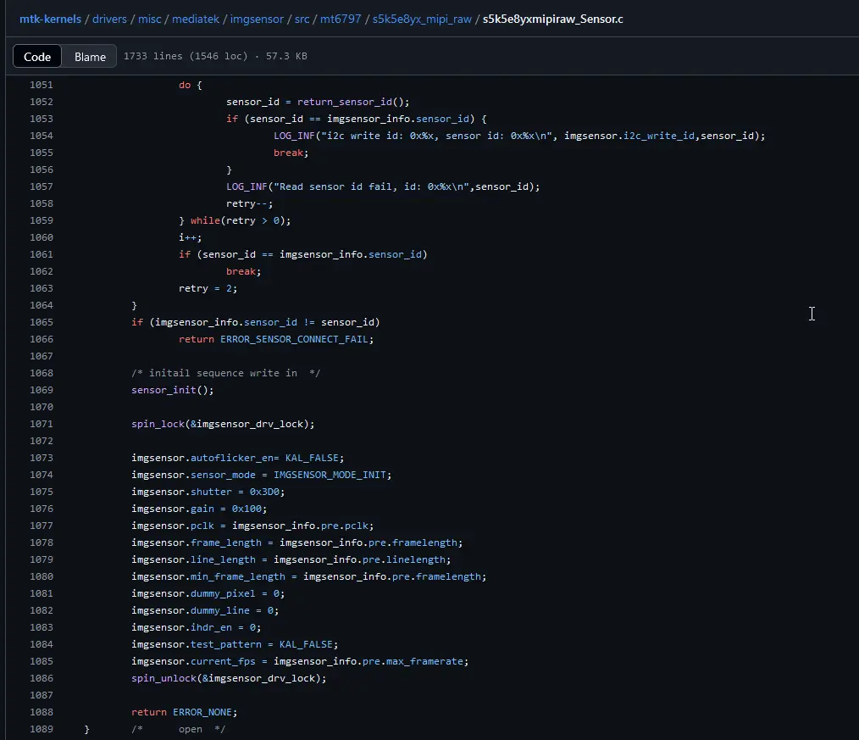859x740 pixels.
Task: Click 0x100 gain value
Action: [247, 509]
